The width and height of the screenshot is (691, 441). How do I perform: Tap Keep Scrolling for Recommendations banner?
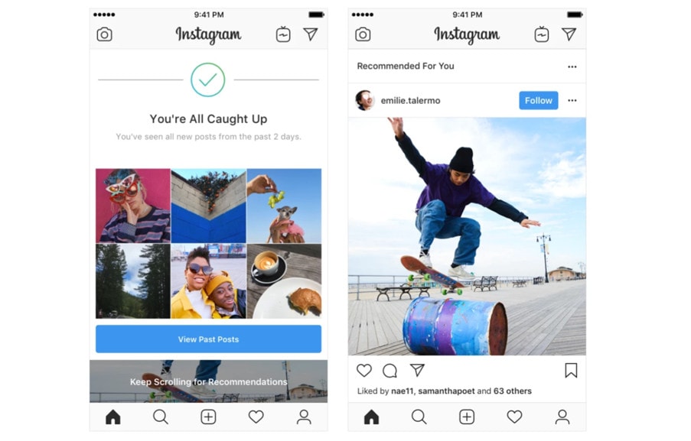[x=208, y=381]
